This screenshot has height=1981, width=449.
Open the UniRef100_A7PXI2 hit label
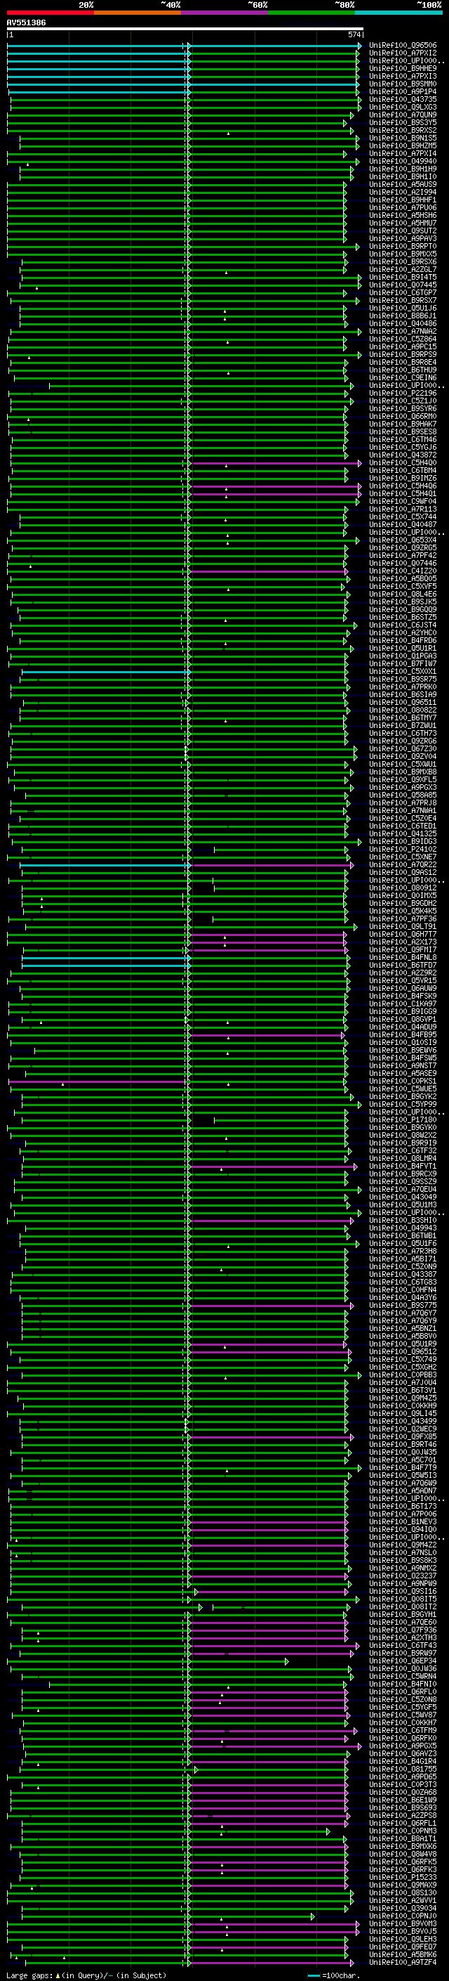pos(403,53)
